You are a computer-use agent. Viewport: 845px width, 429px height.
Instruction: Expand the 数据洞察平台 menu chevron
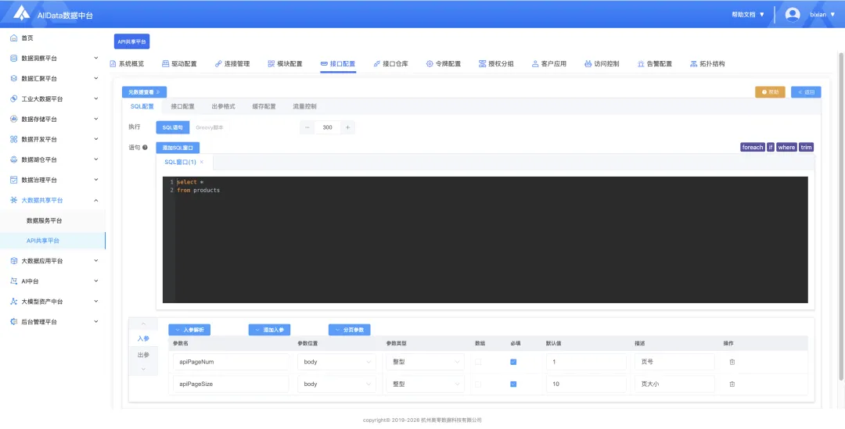click(x=96, y=58)
